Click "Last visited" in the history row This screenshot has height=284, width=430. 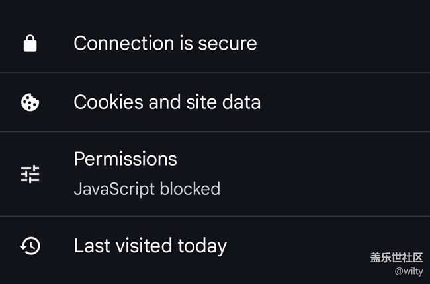click(123, 246)
